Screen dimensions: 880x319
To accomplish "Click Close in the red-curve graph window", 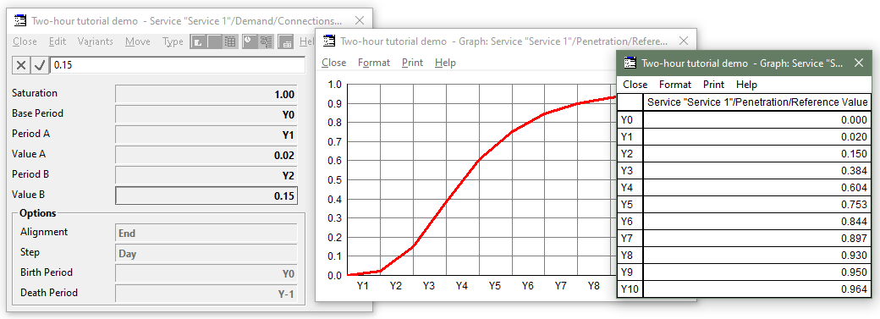I will pos(333,63).
